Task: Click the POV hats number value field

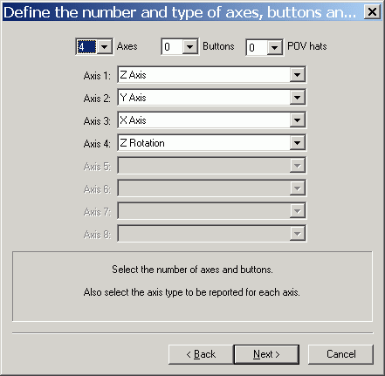Action: (257, 47)
